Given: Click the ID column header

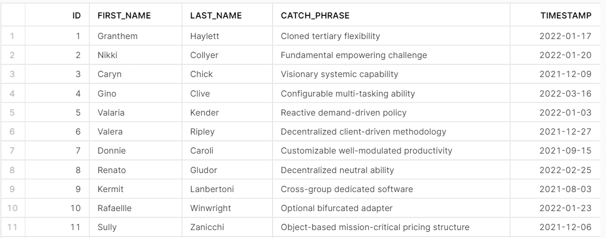Looking at the screenshot, I should 76,16.
